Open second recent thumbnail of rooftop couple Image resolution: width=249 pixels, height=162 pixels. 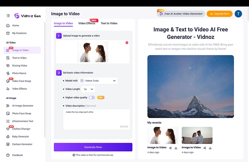click(197, 136)
